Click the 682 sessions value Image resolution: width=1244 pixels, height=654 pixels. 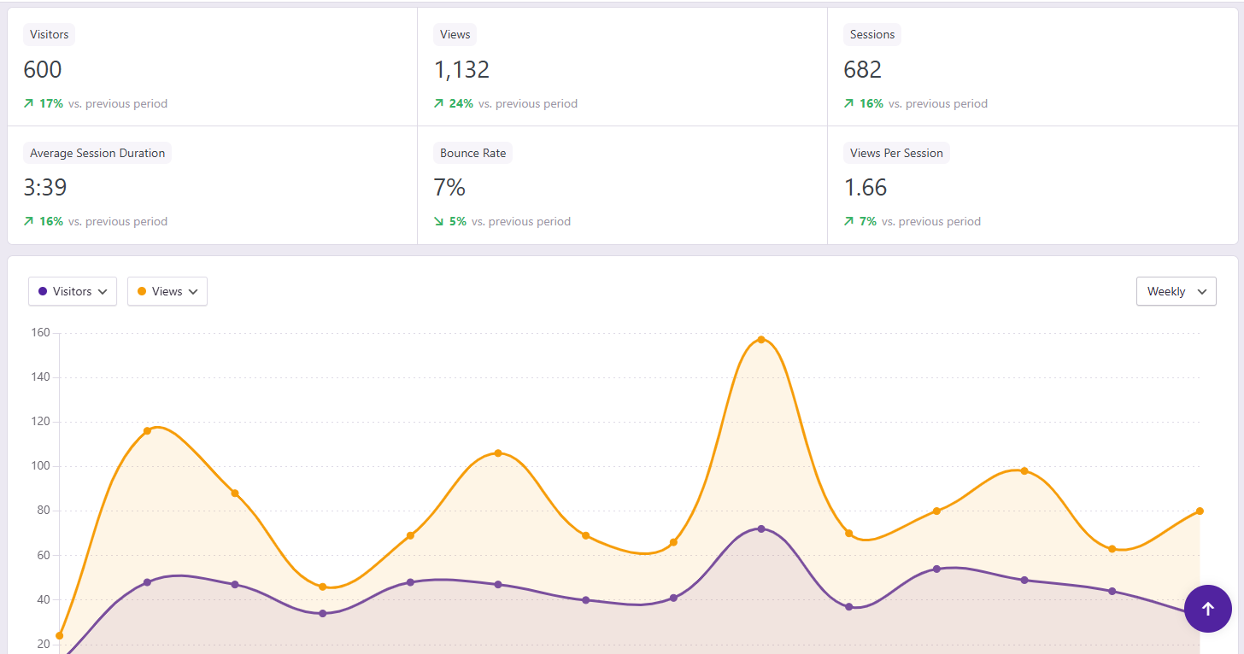point(863,69)
